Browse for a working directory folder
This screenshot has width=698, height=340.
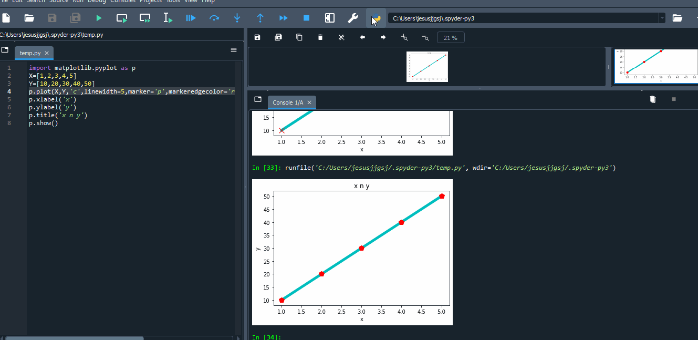tap(678, 18)
